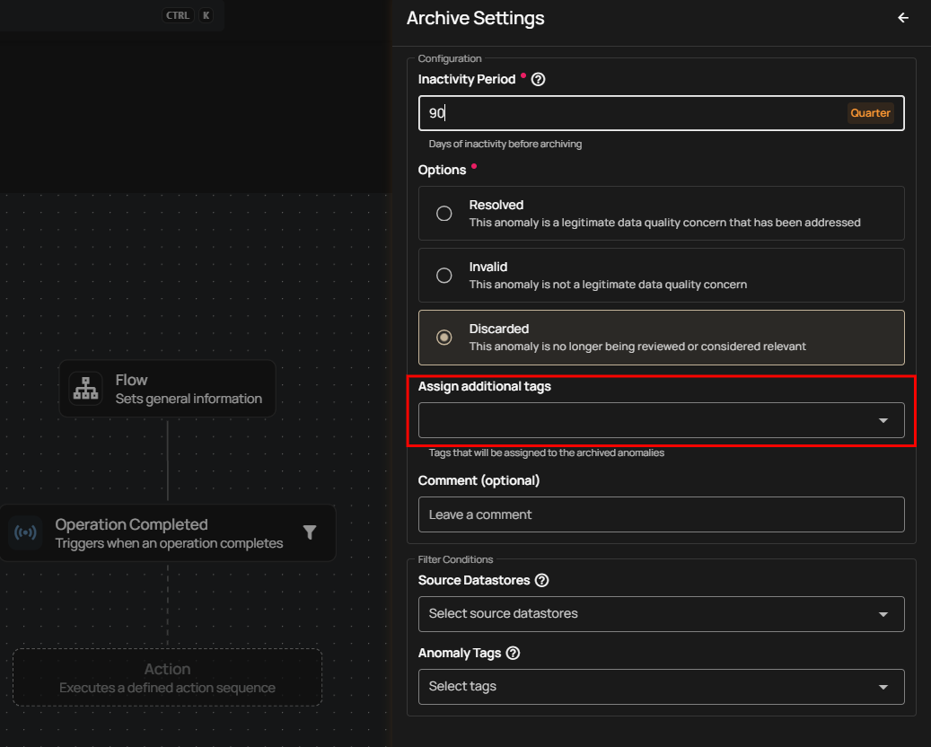Click the filter icon on Operation Completed
The image size is (931, 747).
click(x=310, y=532)
